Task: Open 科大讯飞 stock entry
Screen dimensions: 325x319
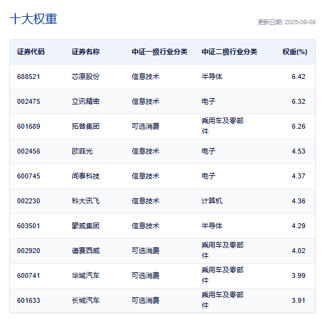Action: 86,201
